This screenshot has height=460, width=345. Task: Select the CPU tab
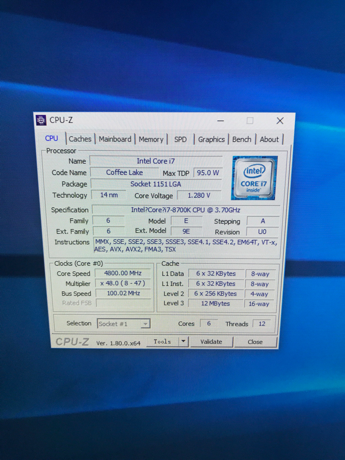52,138
